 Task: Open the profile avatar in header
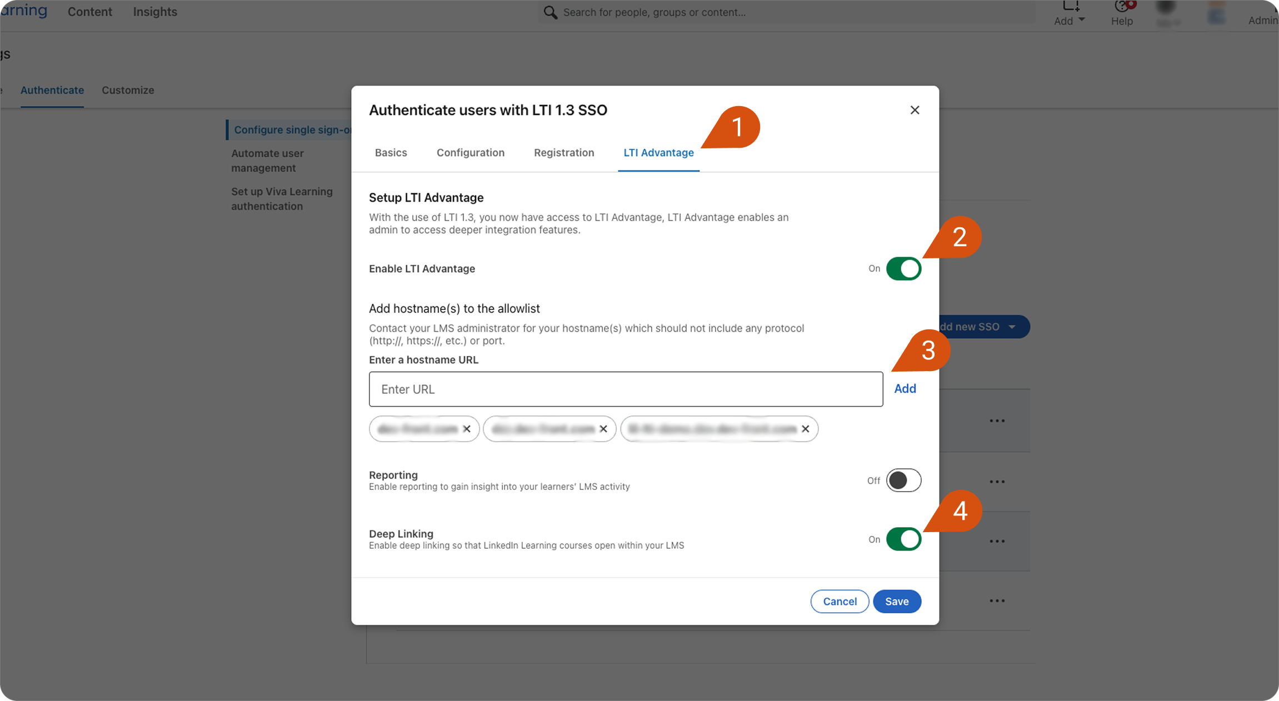[x=1166, y=8]
